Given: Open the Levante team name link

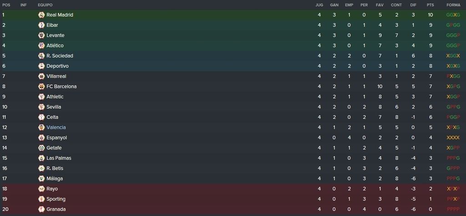Looking at the screenshot, I should pyautogui.click(x=55, y=35).
